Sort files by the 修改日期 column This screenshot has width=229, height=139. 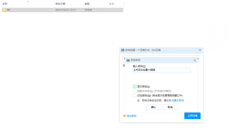pos(60,4)
